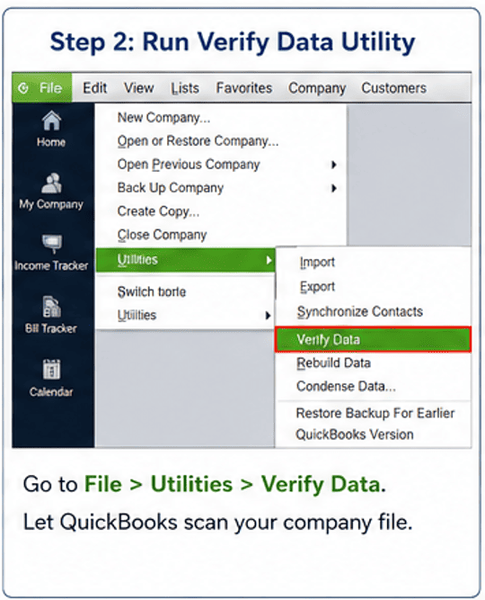Screen dimensions: 485x600
Task: Open the Company menu
Action: pyautogui.click(x=317, y=88)
